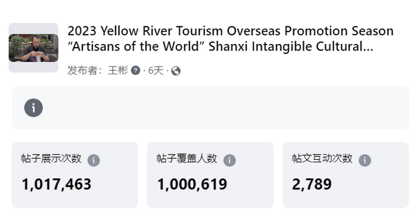Screen dimensions: 417x223
Task: Open info icon next to 帖文互动次数
Action: 365,161
